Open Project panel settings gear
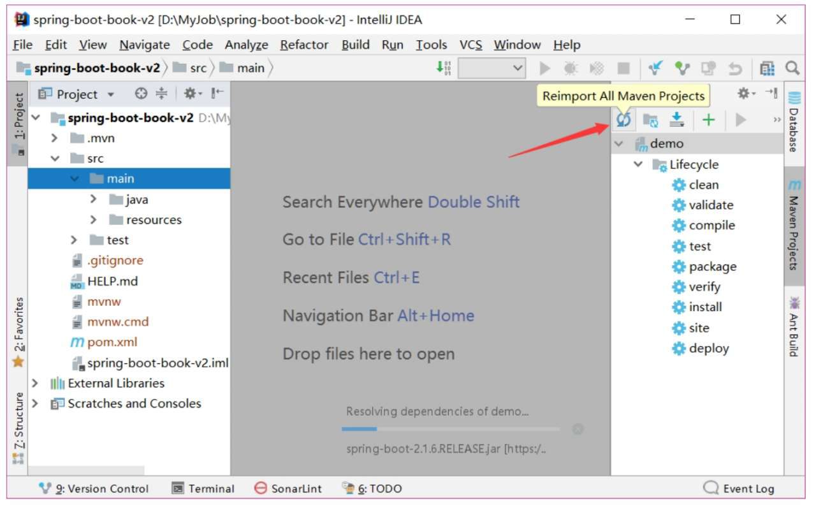Screen dimensions: 816x508 click(x=191, y=94)
